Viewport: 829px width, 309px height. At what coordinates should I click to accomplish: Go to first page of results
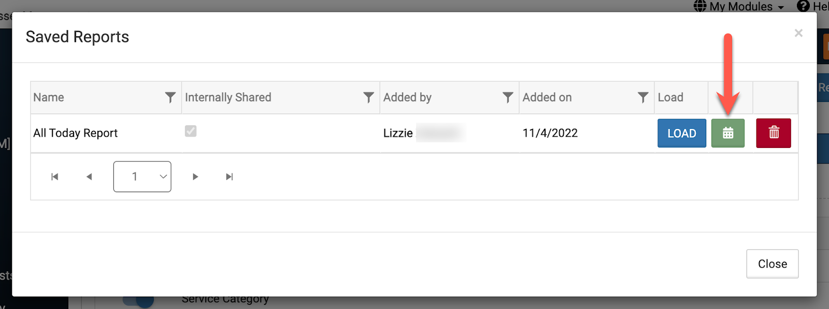pos(55,177)
